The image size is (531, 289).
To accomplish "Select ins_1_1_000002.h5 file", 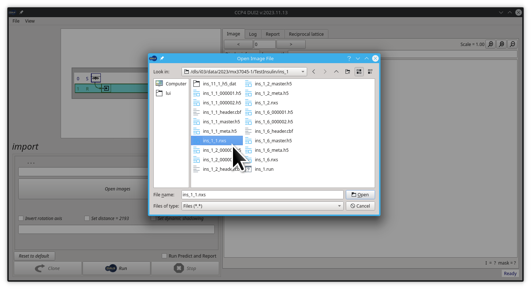I will click(217, 103).
